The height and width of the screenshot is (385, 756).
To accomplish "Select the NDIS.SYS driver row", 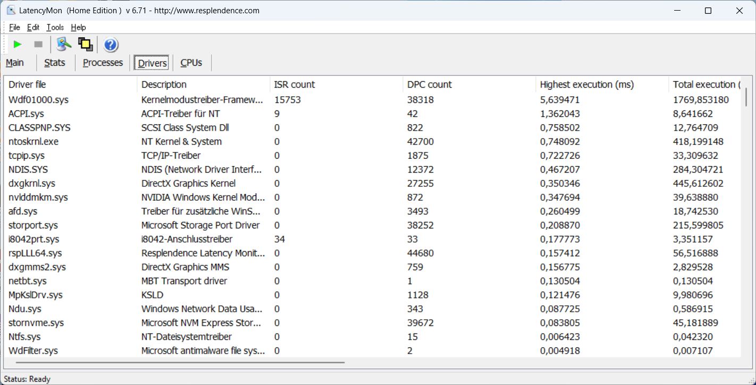I will (x=372, y=169).
